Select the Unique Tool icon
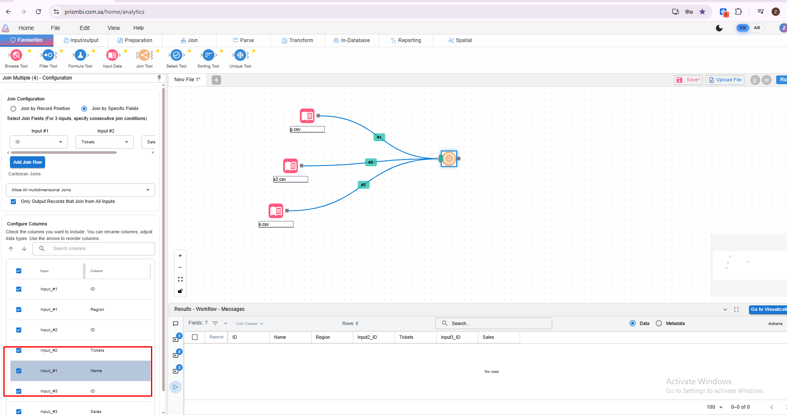 [240, 55]
